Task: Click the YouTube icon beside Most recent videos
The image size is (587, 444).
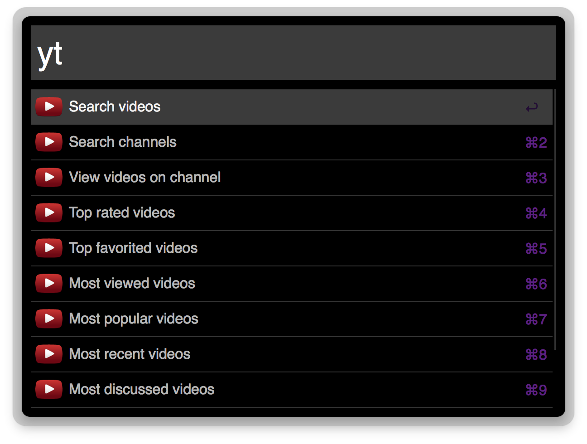Action: [x=49, y=354]
